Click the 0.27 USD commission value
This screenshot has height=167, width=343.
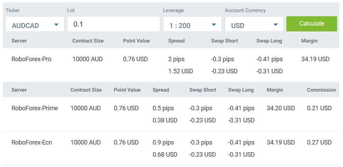320,142
